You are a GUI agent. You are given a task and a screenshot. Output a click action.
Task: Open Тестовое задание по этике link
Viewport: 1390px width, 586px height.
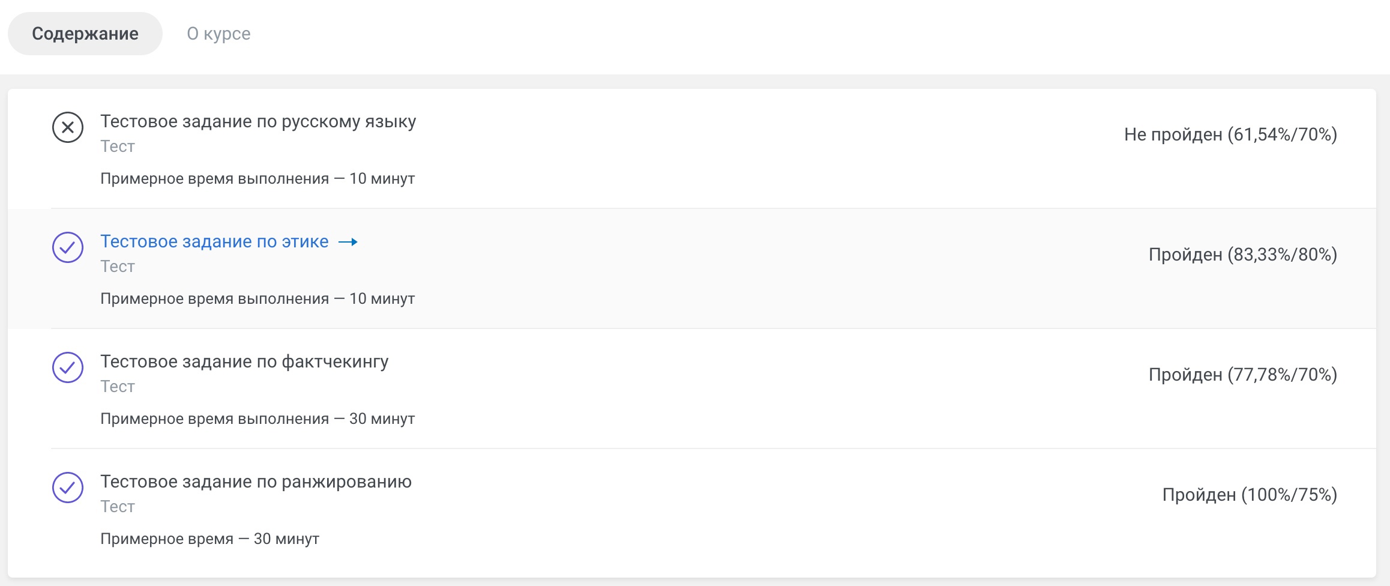[214, 241]
